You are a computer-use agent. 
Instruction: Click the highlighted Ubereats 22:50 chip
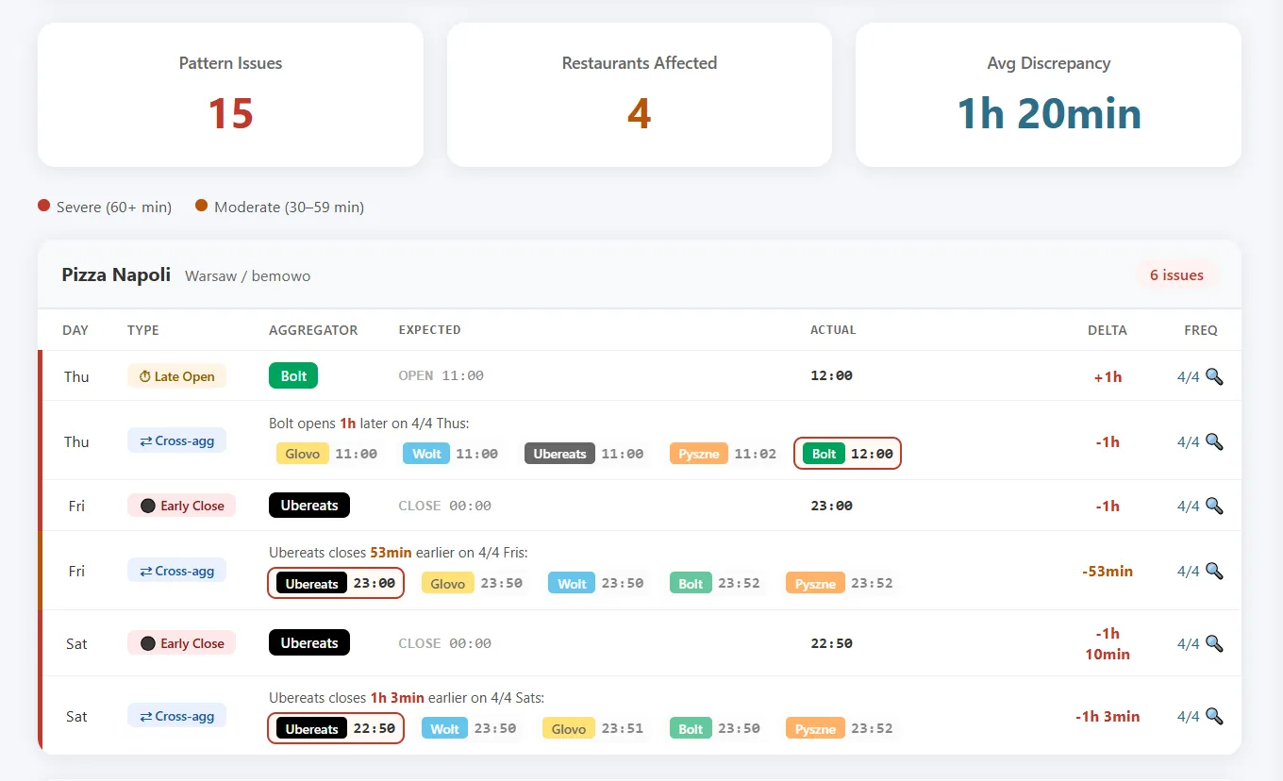click(x=335, y=729)
